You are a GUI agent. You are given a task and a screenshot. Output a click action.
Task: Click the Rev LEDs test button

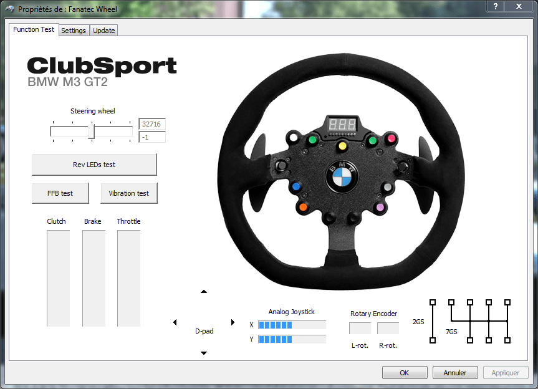click(x=94, y=165)
